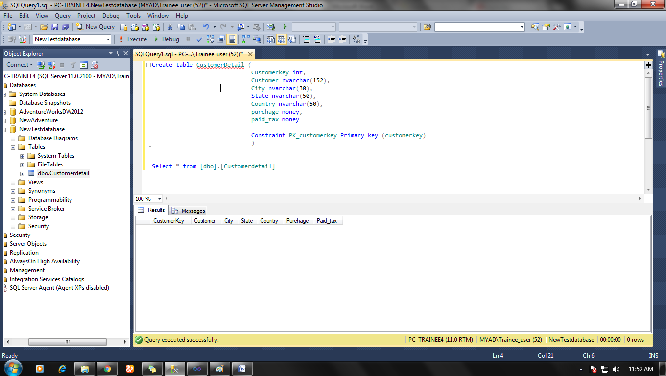Click the Activity Monitor toolbar icon

(270, 27)
